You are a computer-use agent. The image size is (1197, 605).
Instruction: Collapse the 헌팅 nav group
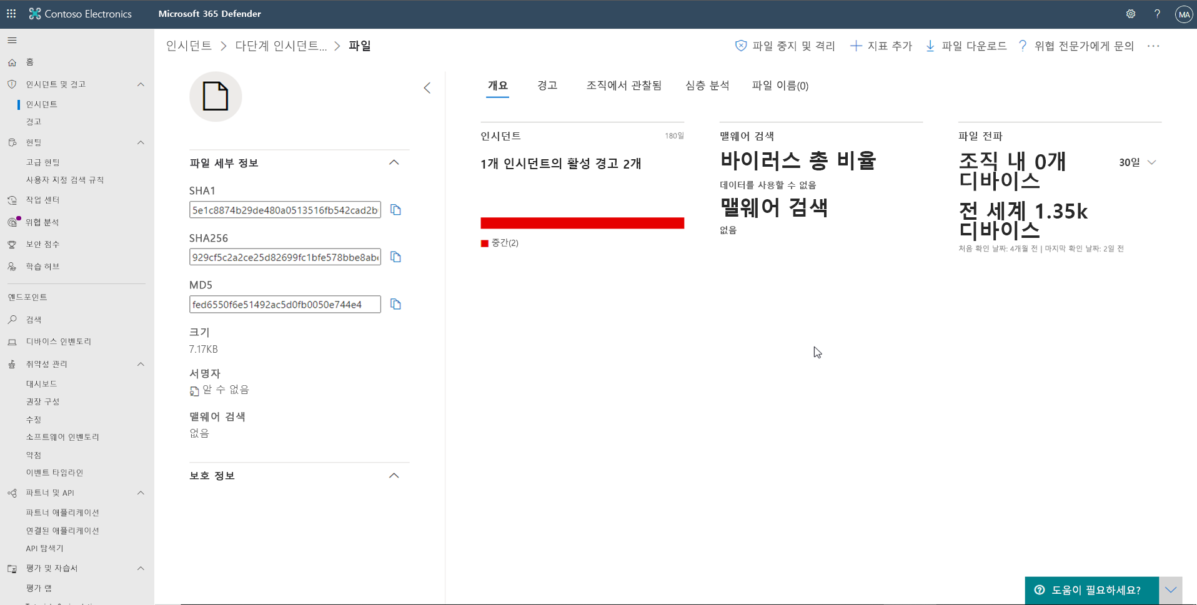(141, 142)
